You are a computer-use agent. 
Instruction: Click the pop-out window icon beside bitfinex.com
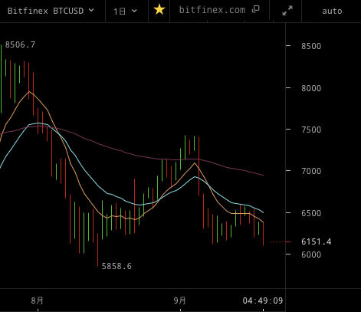tap(255, 9)
